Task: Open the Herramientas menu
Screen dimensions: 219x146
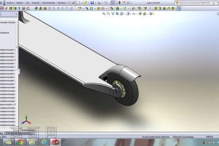Action: coord(49,3)
